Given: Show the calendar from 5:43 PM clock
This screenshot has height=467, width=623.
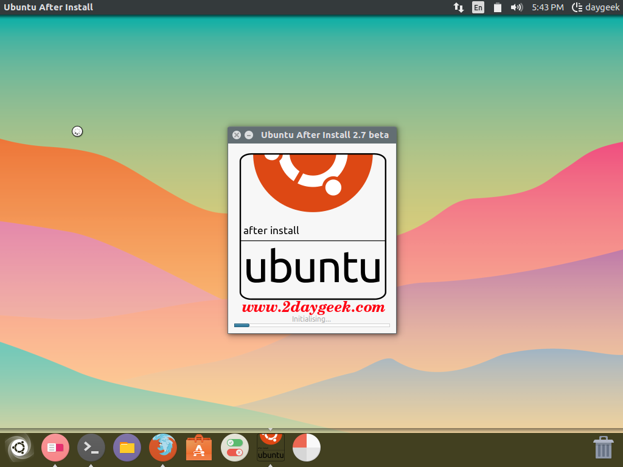Looking at the screenshot, I should pos(548,7).
